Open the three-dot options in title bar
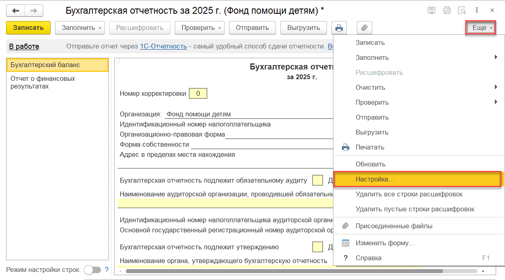505x280 pixels. [x=477, y=11]
